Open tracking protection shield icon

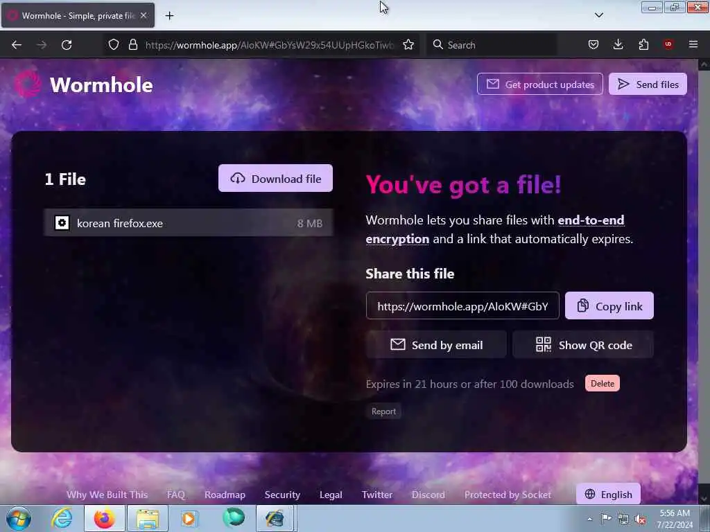pos(114,44)
